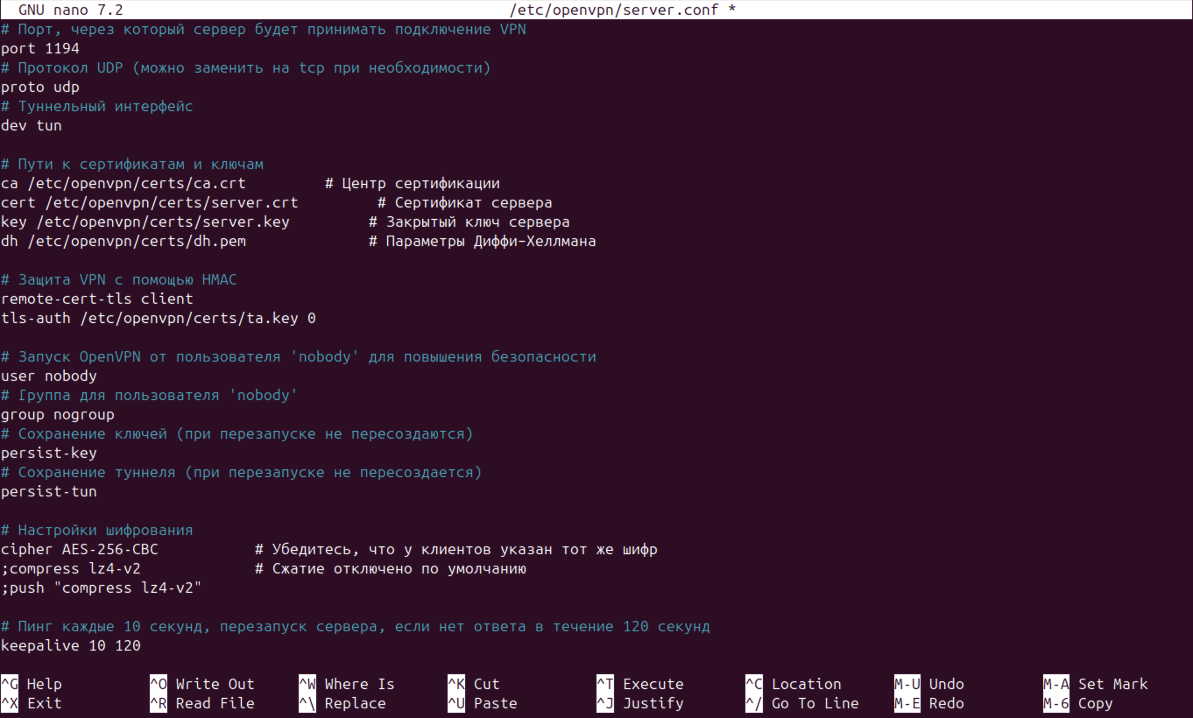1193x718 pixels.
Task: Click the 'group nogroup' line
Action: pyautogui.click(x=58, y=415)
